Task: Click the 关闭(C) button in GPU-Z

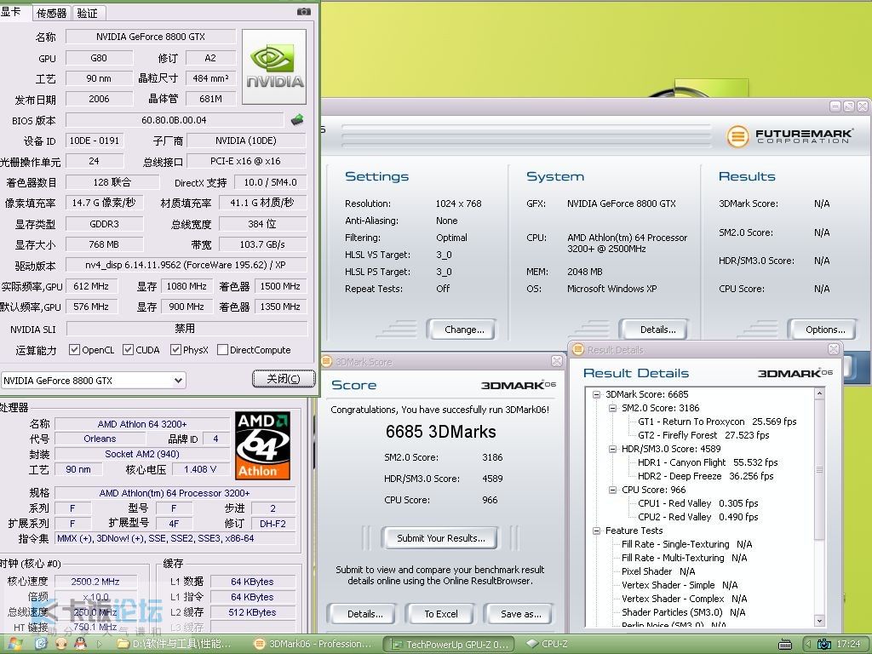Action: coord(284,379)
